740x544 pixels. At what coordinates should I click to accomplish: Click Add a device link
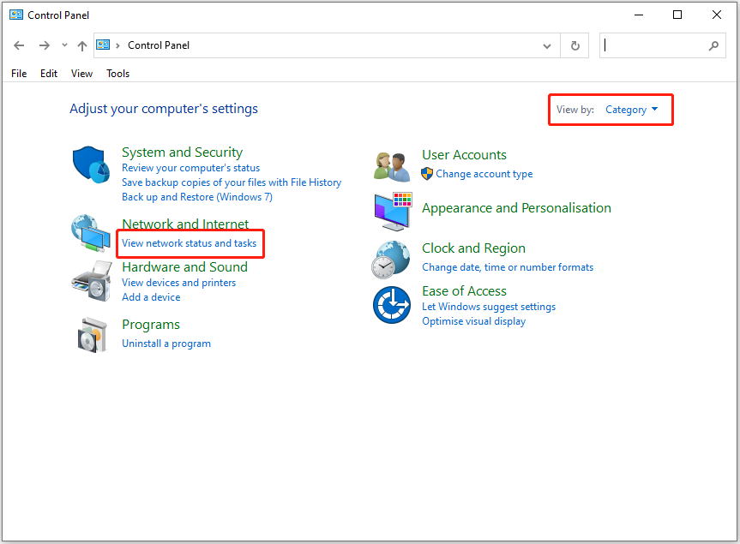[151, 297]
